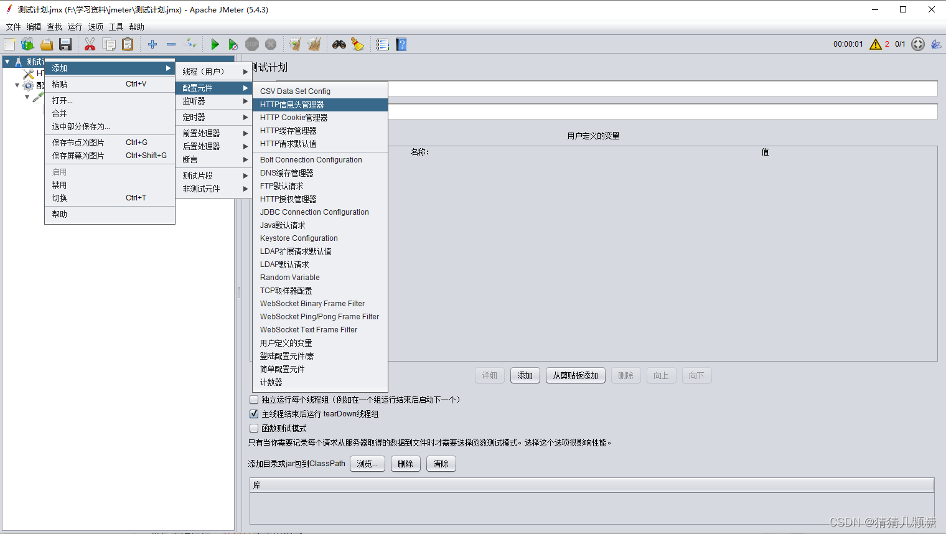
Task: Reset search with yellow broom icon
Action: click(x=358, y=44)
